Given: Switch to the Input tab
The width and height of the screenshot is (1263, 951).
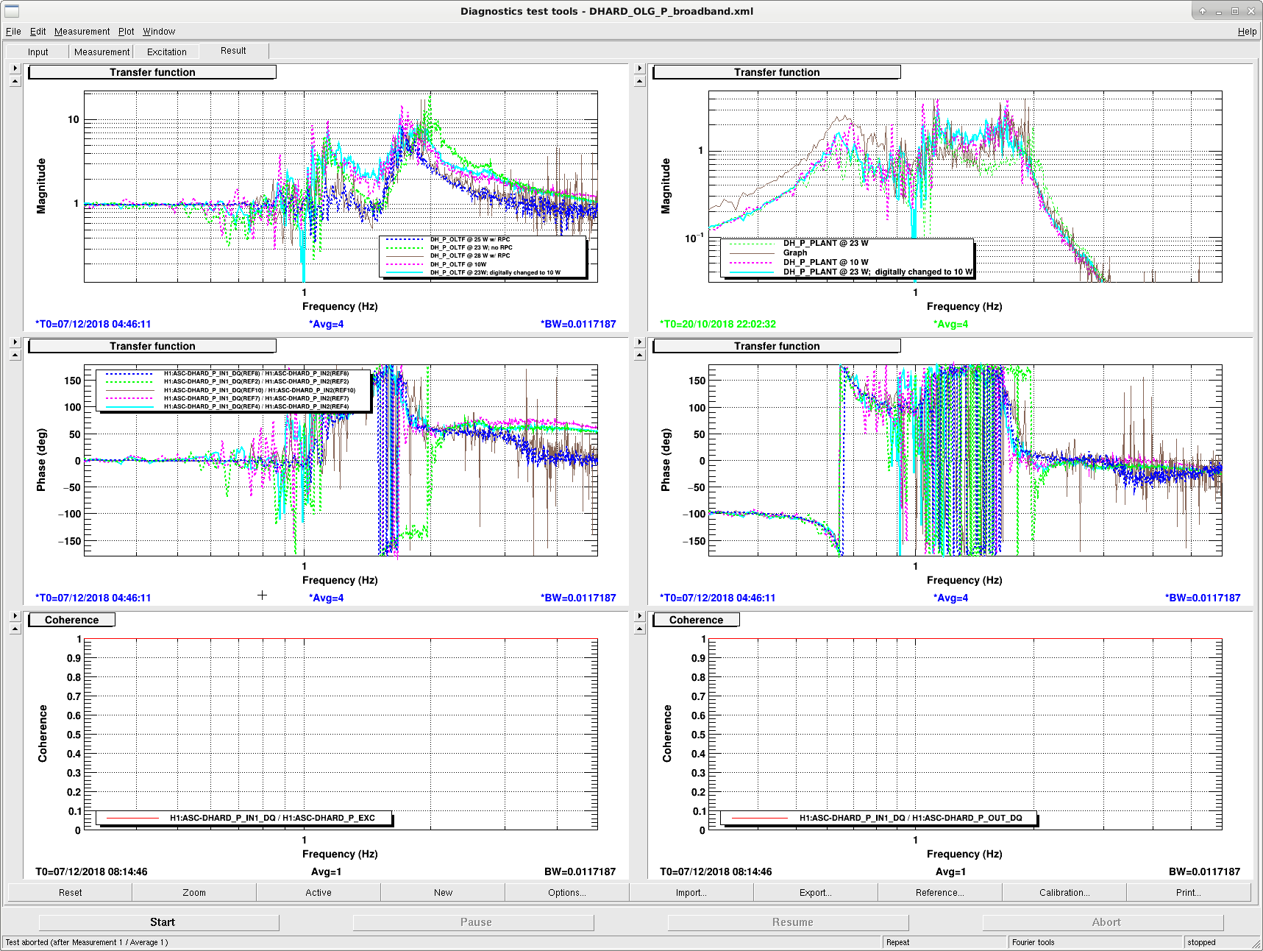Looking at the screenshot, I should coord(38,52).
